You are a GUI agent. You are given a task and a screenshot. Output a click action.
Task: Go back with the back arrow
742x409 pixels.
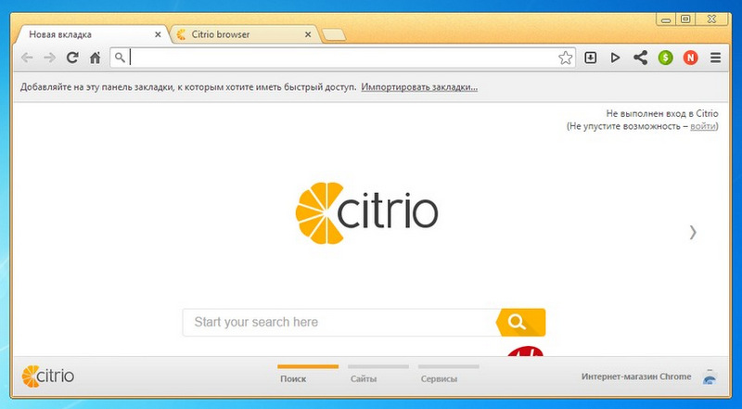coord(27,58)
